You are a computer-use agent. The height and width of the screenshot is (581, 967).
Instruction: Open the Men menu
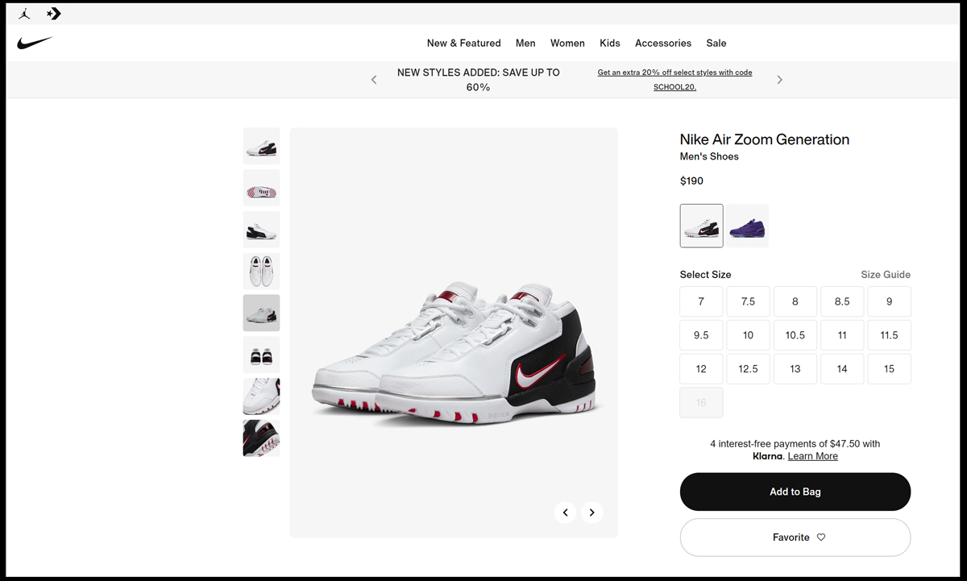coord(525,44)
